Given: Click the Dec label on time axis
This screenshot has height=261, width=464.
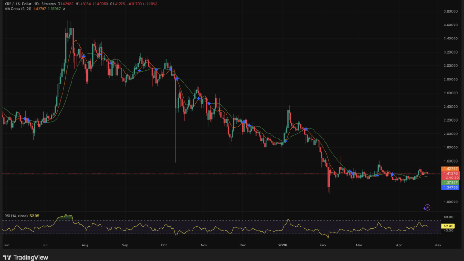Looking at the screenshot, I should [x=243, y=245].
